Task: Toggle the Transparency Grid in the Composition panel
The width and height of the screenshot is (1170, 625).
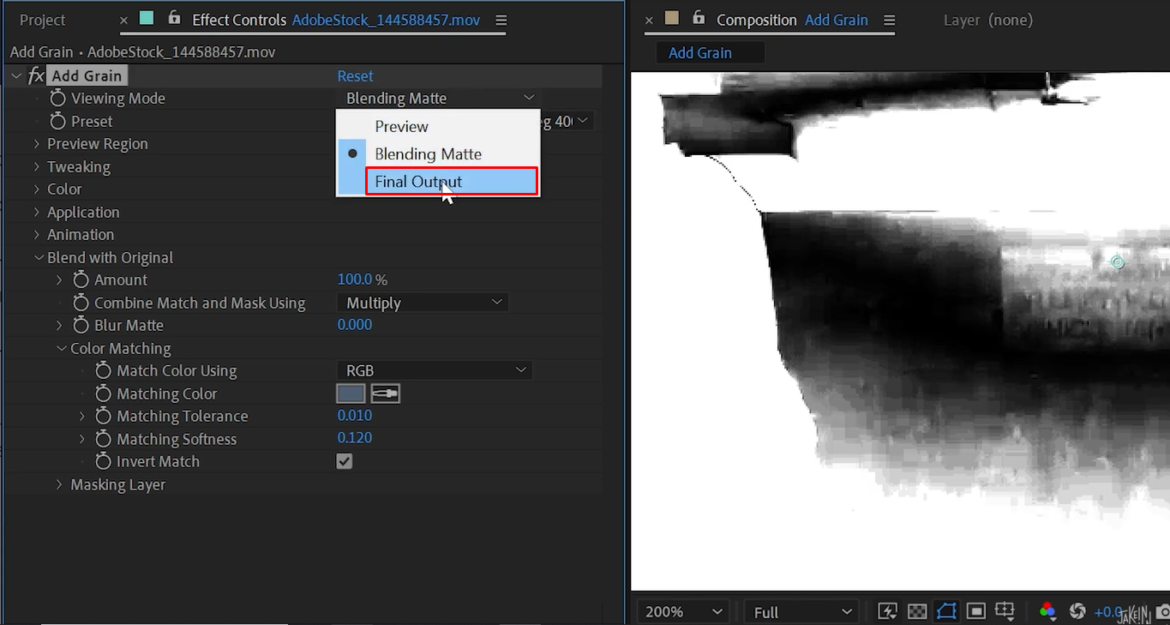Action: [917, 610]
